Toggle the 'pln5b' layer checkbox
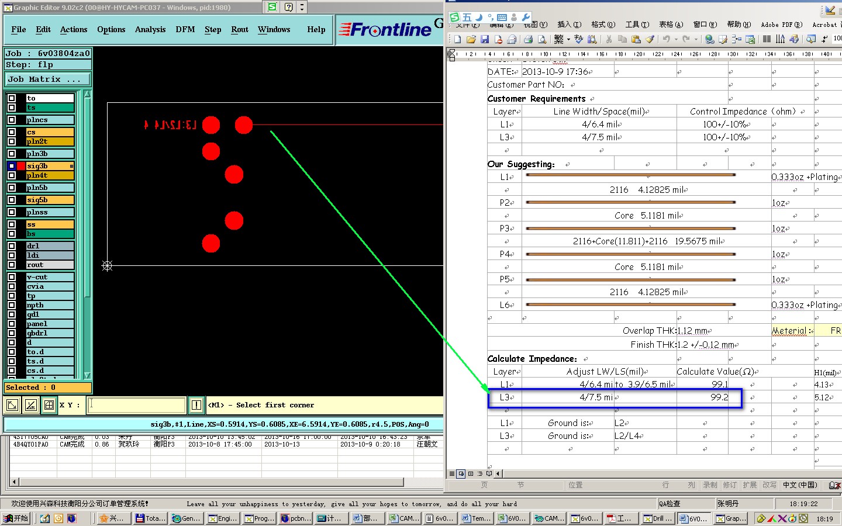The image size is (842, 526). [12, 188]
